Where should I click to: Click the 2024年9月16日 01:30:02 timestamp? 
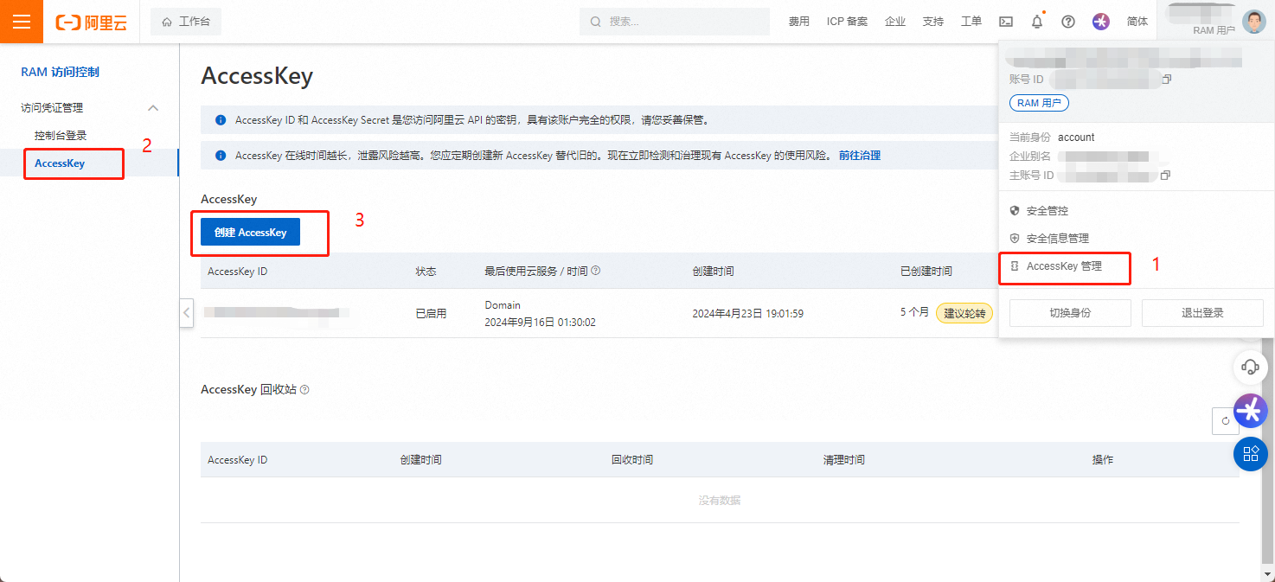(x=540, y=323)
